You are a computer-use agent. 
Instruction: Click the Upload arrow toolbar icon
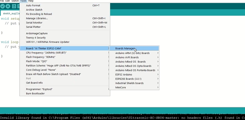coord(8,6)
